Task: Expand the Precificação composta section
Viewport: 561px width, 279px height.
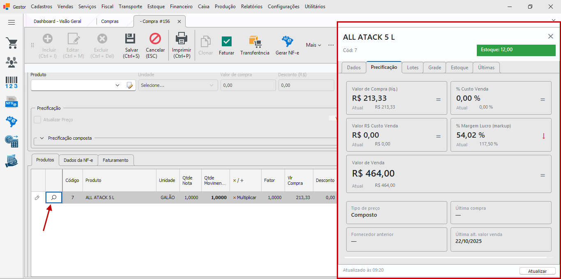Action: 42,138
